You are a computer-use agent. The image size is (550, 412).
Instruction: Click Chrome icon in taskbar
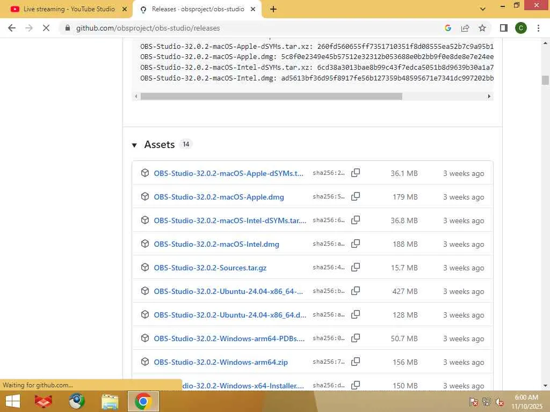(143, 401)
